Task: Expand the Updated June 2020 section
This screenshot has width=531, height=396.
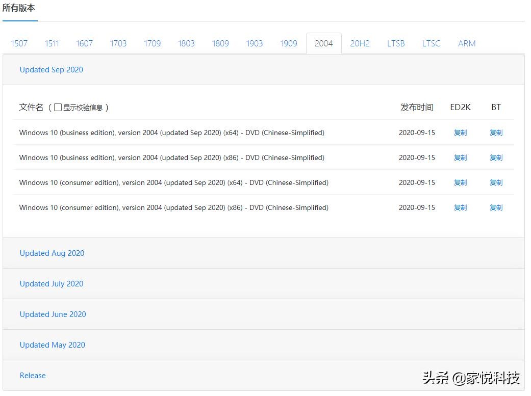Action: tap(53, 314)
